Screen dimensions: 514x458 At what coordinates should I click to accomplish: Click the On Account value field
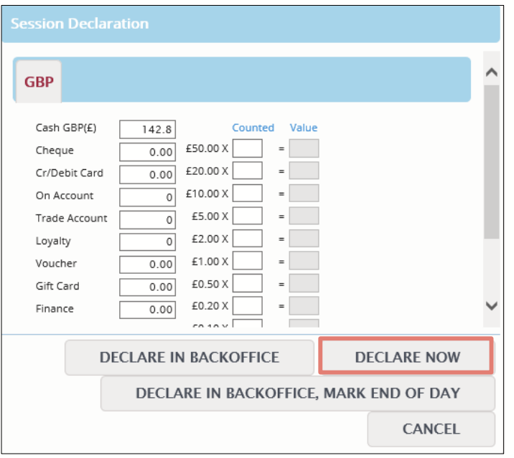click(147, 197)
